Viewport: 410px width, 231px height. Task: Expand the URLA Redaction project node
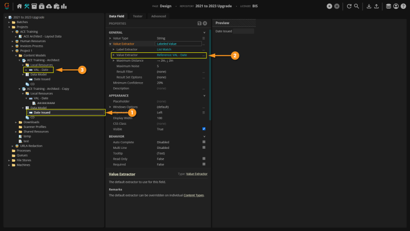[12, 146]
